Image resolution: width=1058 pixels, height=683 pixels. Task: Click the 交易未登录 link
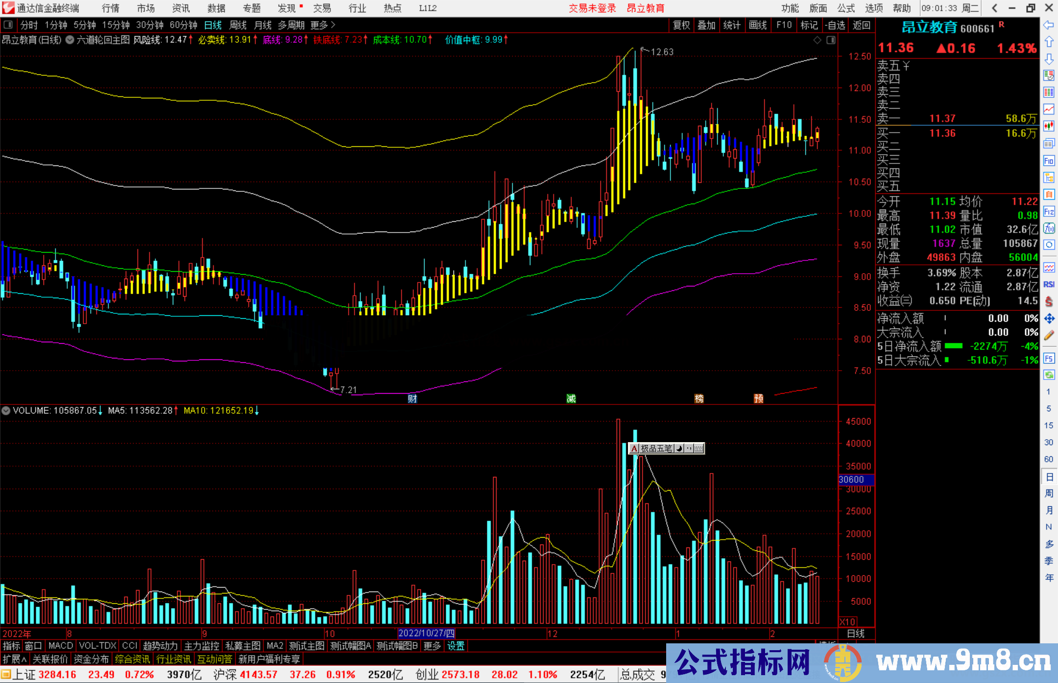(x=592, y=8)
